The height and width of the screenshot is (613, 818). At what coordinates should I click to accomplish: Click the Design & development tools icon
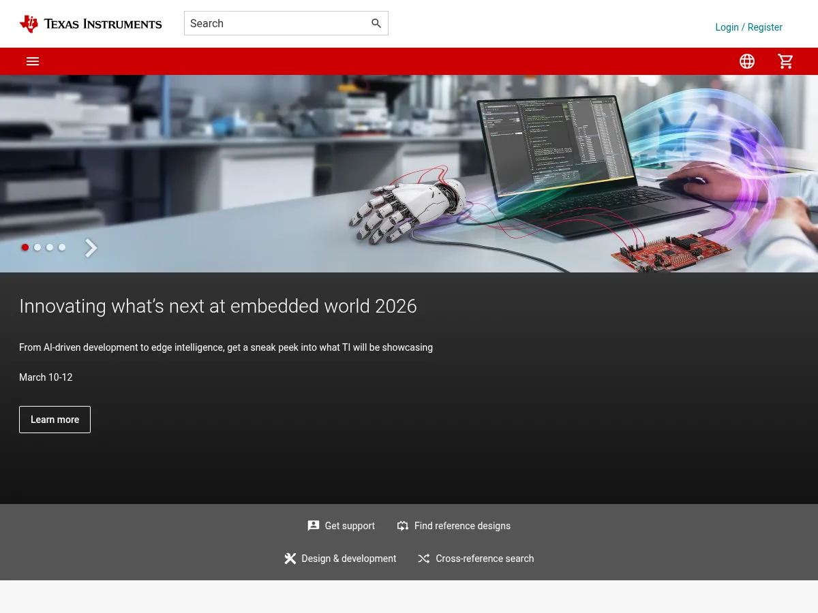290,559
